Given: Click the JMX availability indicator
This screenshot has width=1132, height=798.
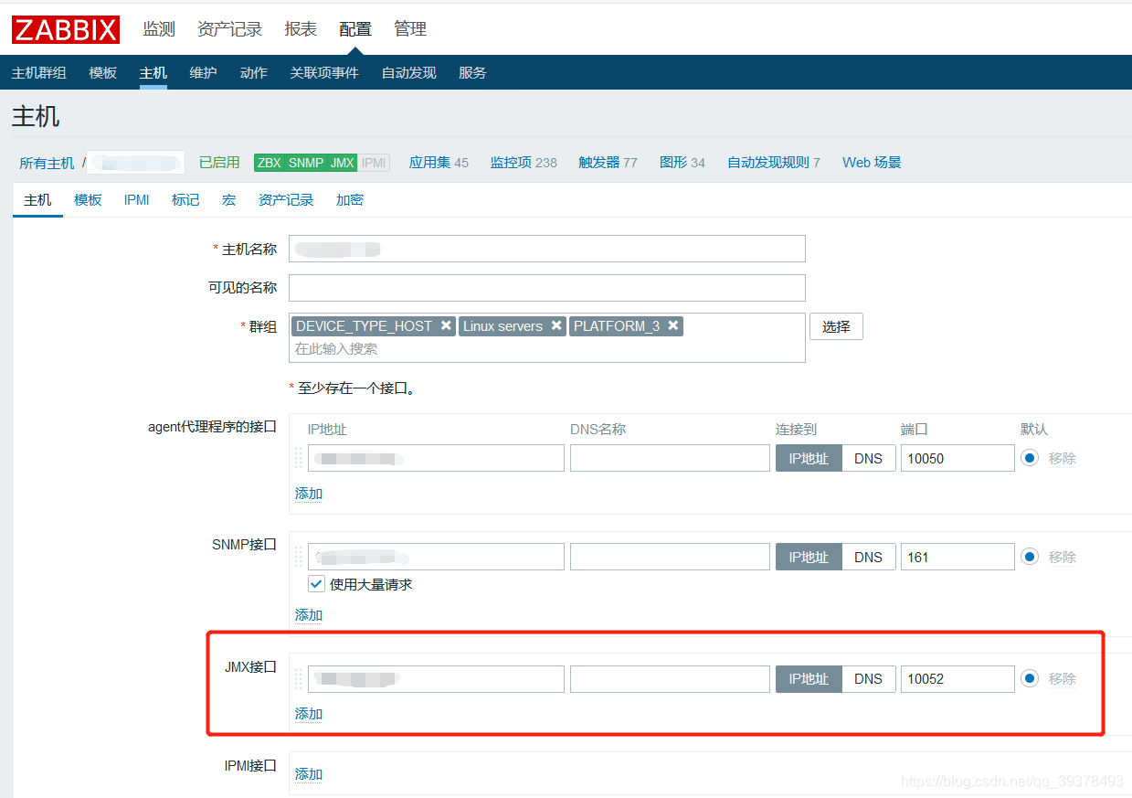Looking at the screenshot, I should (342, 162).
